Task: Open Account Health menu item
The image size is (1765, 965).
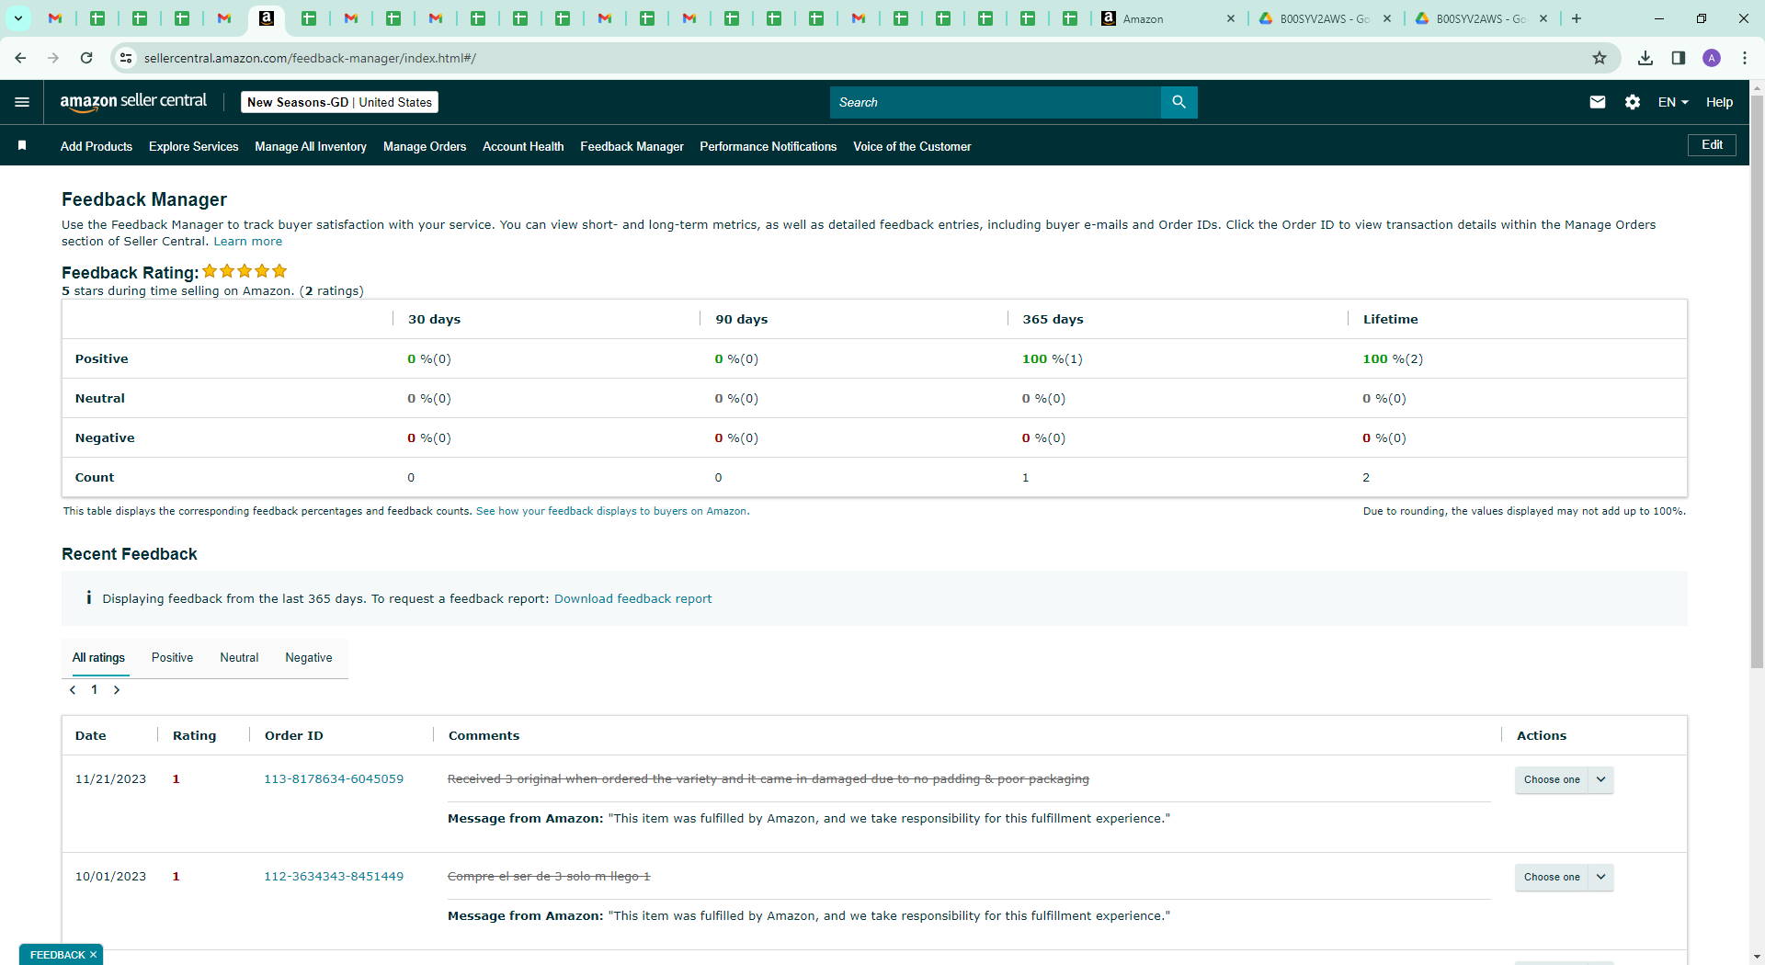Action: (x=523, y=146)
